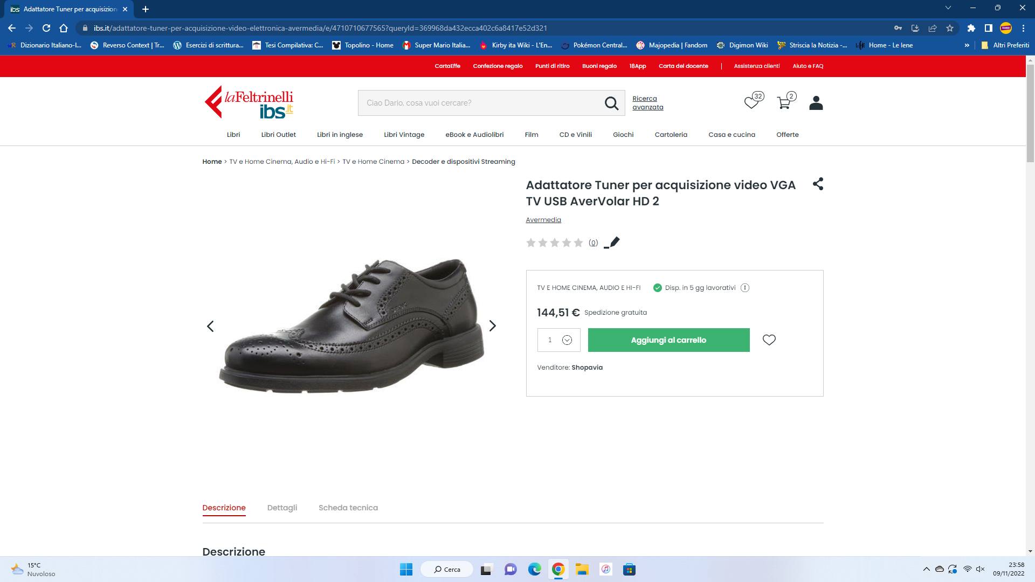Open the Giochi menu
The width and height of the screenshot is (1035, 582).
pyautogui.click(x=623, y=135)
